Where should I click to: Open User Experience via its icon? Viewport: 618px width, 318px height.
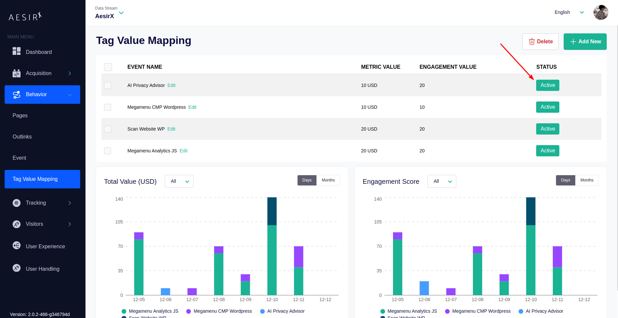click(x=17, y=246)
